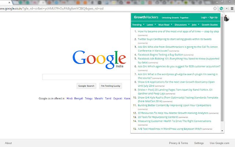Expand the hidden extensions overflow chevron

[227, 8]
